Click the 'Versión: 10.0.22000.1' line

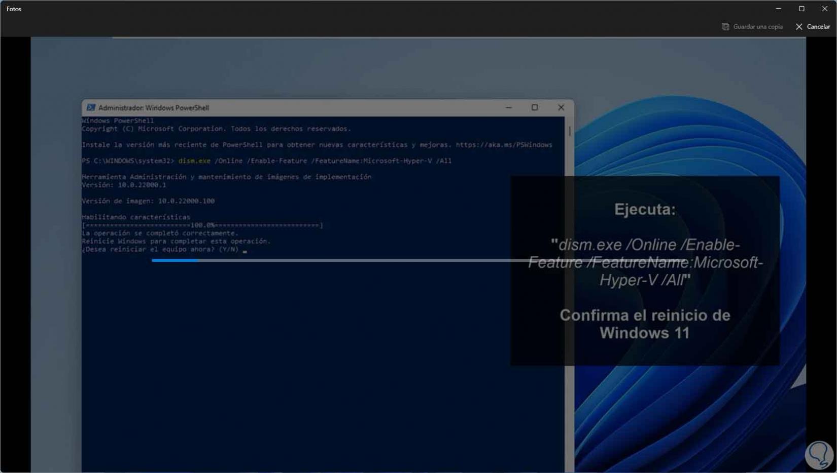click(124, 185)
